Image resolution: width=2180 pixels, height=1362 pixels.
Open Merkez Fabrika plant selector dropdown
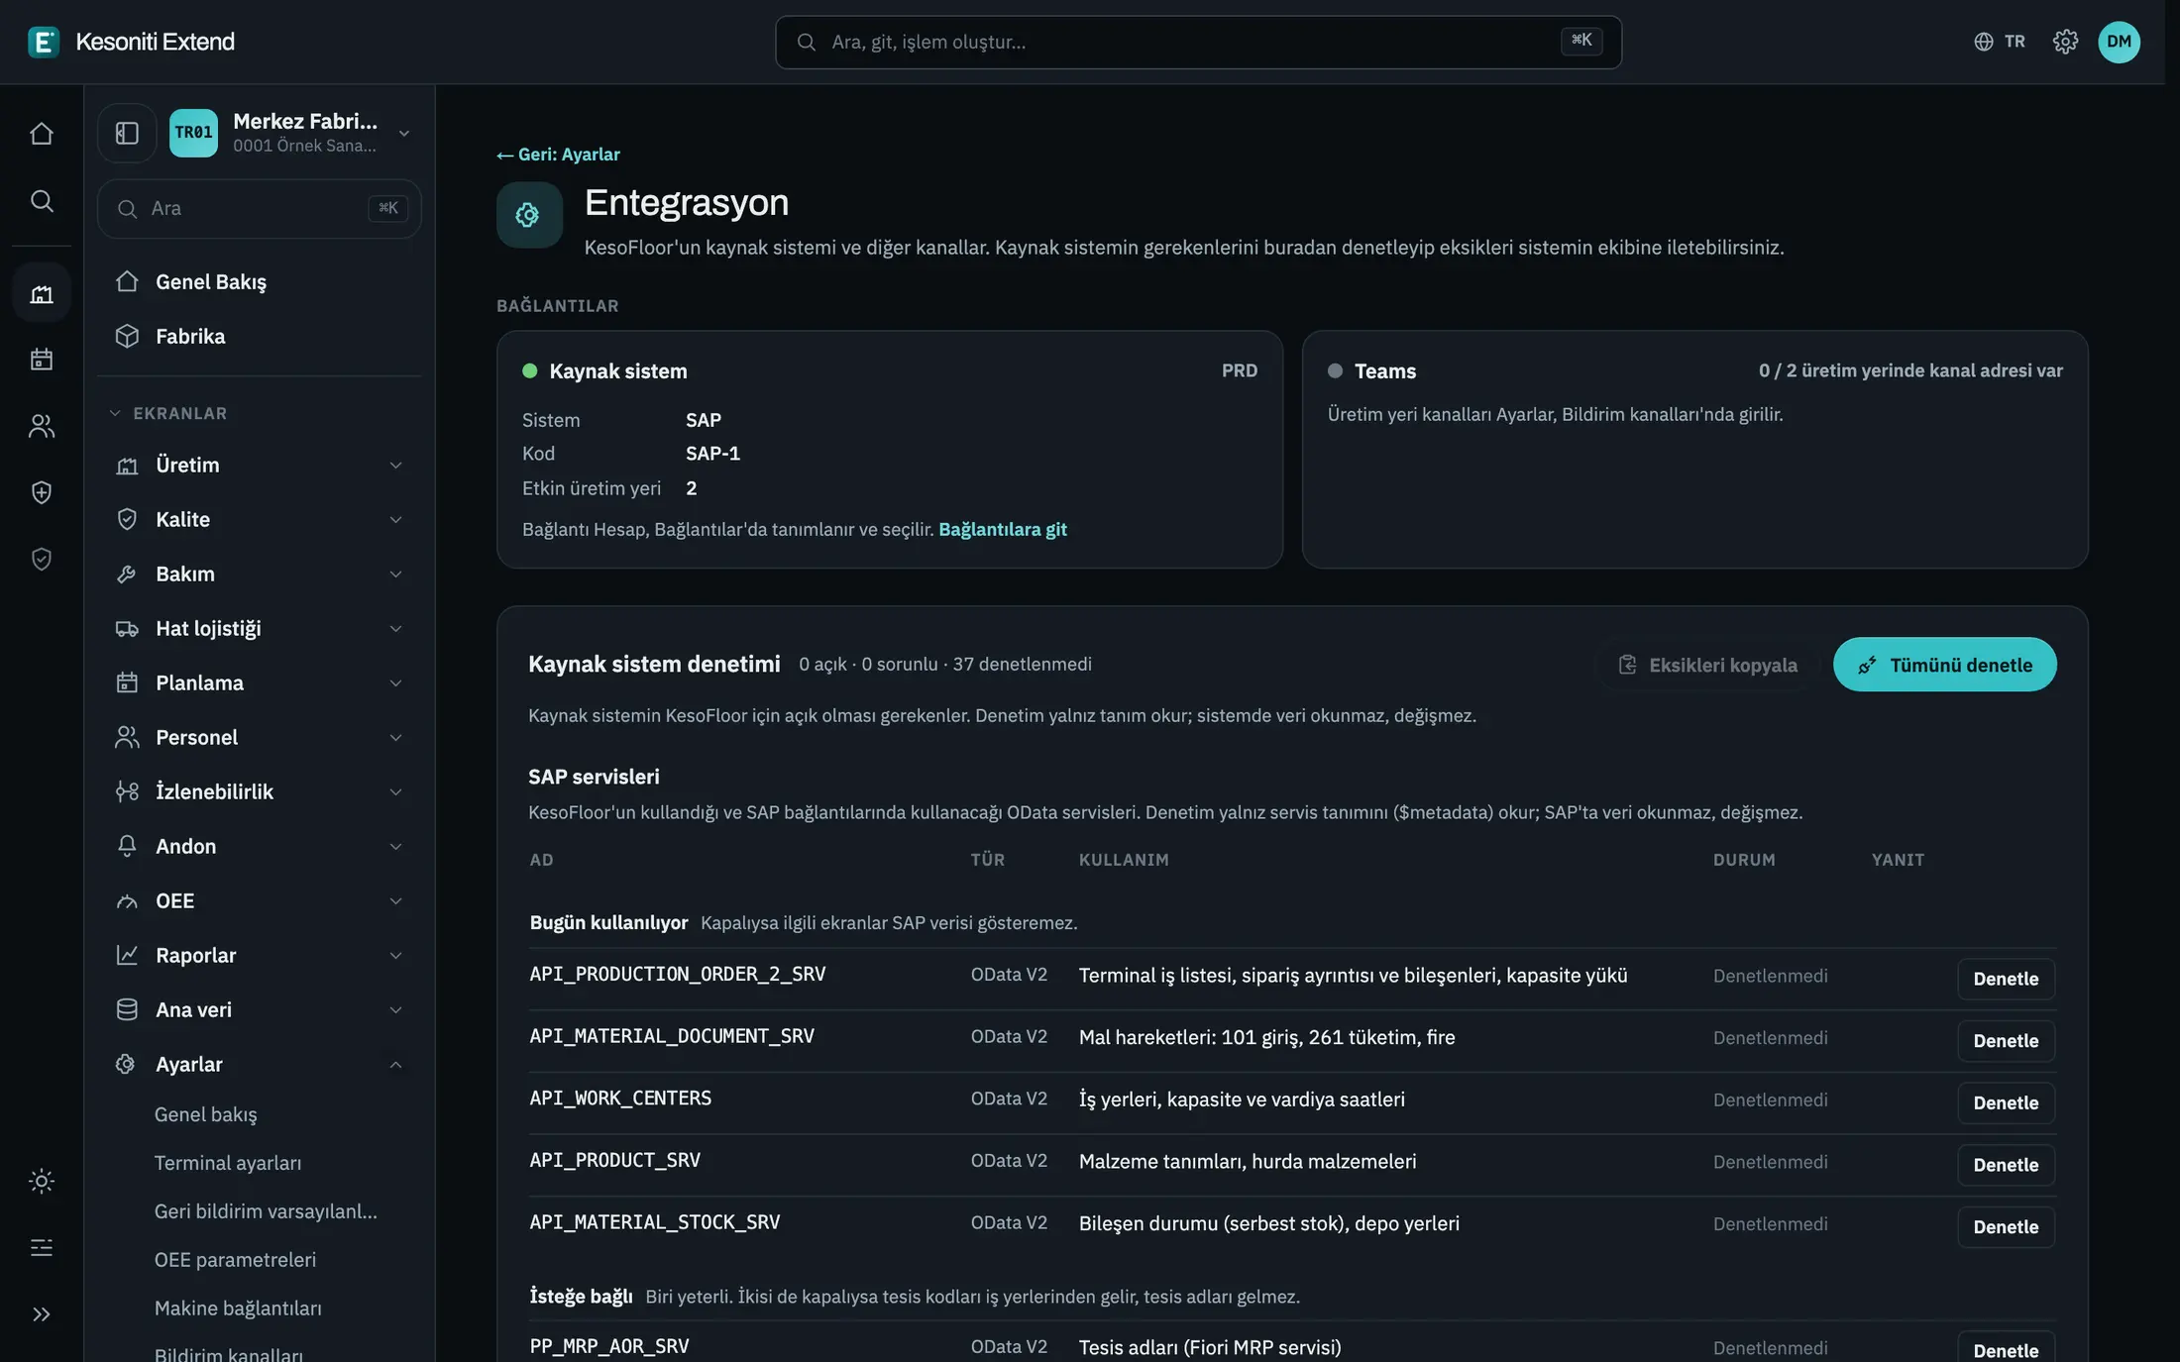pos(292,133)
